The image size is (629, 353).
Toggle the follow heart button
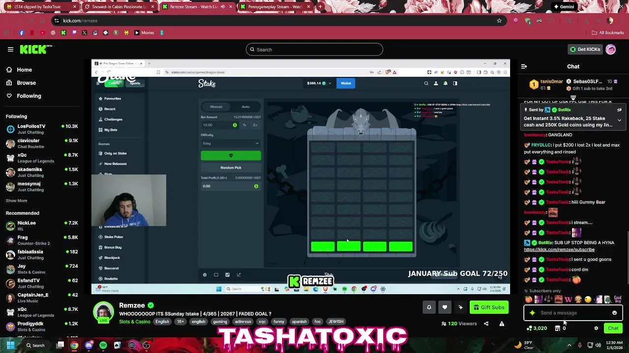point(445,307)
